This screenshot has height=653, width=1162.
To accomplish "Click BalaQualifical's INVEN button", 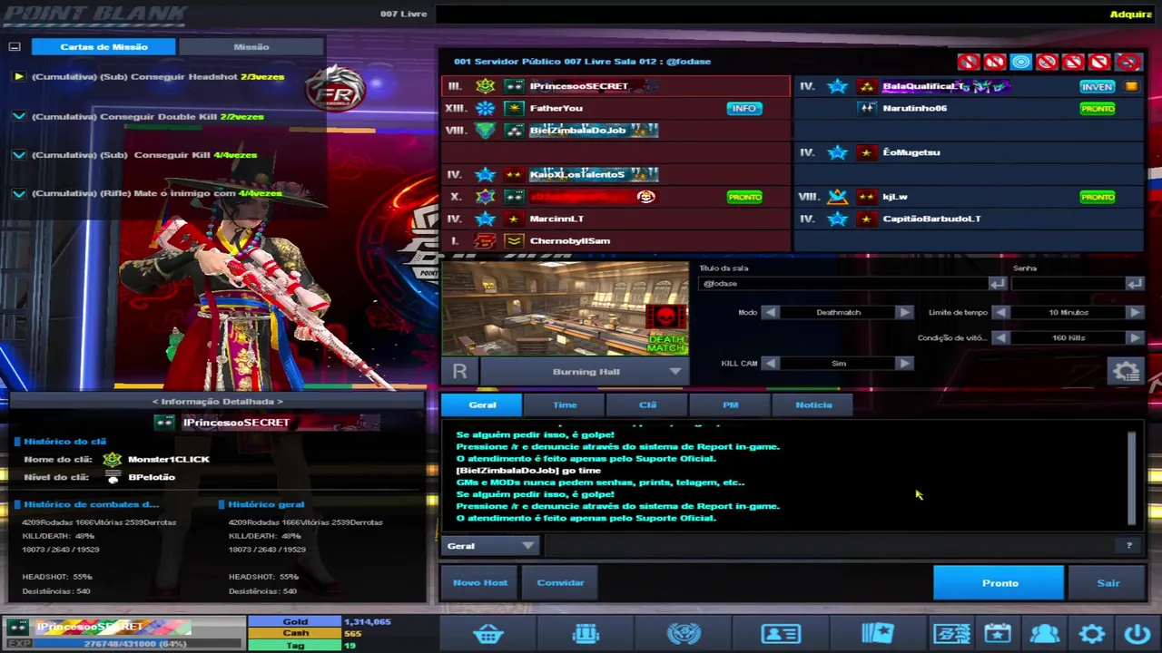I will click(x=1097, y=86).
